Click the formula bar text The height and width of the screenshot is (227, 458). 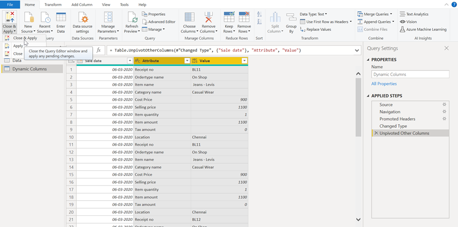click(x=205, y=51)
